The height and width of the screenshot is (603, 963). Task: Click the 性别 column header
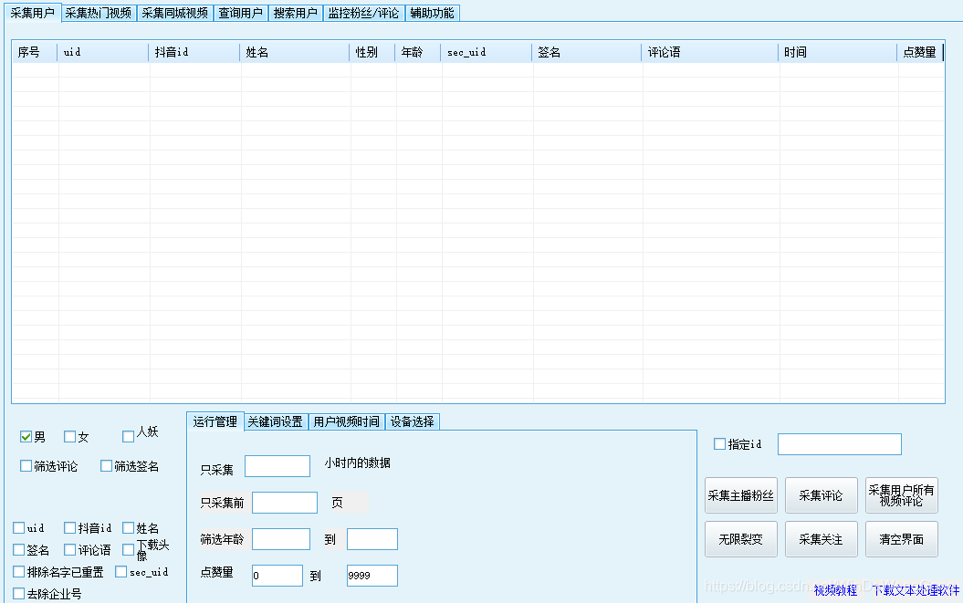point(372,52)
